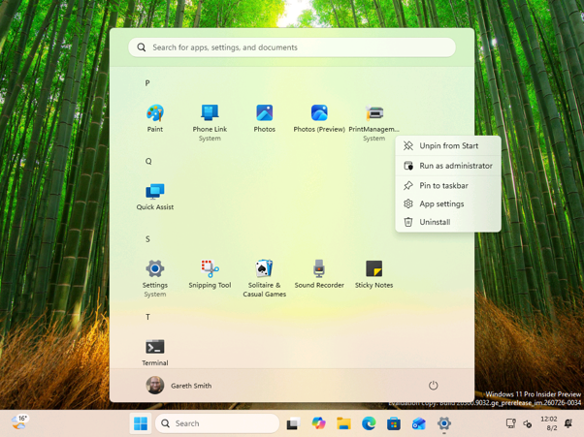Open the Photos (Preview) app
Image resolution: width=584 pixels, height=437 pixels.
(x=319, y=118)
